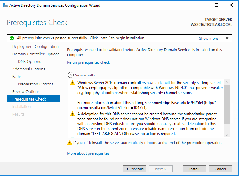Screen dimensions: 239x176
Task: Click the DNS delegation warning icon
Action: point(72,114)
